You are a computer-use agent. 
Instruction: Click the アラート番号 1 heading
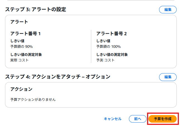pos(25,34)
